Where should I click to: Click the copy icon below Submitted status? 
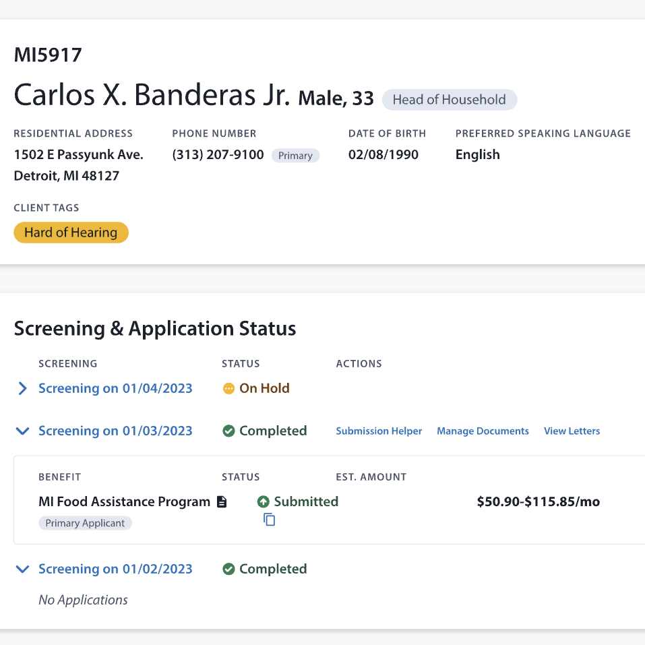269,520
